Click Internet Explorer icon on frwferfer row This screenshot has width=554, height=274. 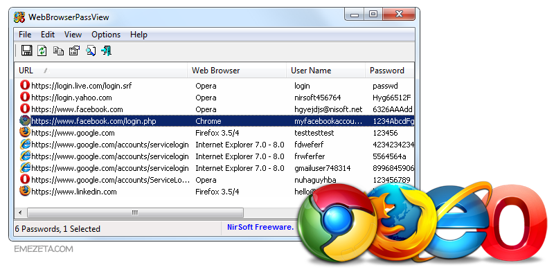[25, 156]
